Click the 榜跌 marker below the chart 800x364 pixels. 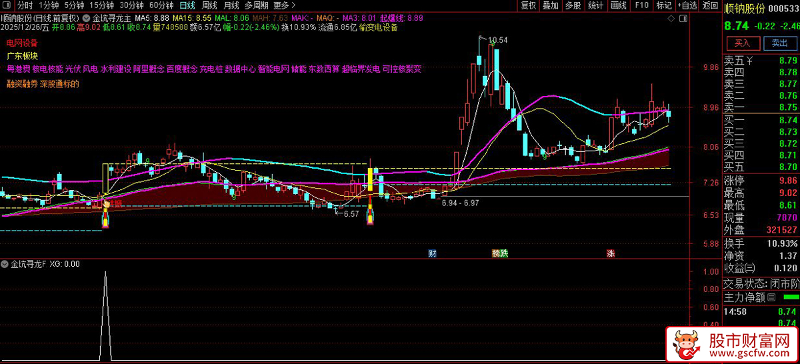click(x=499, y=253)
